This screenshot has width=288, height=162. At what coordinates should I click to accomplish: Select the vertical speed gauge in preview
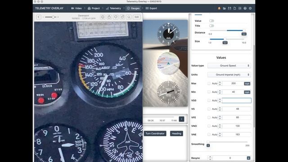coord(168,92)
